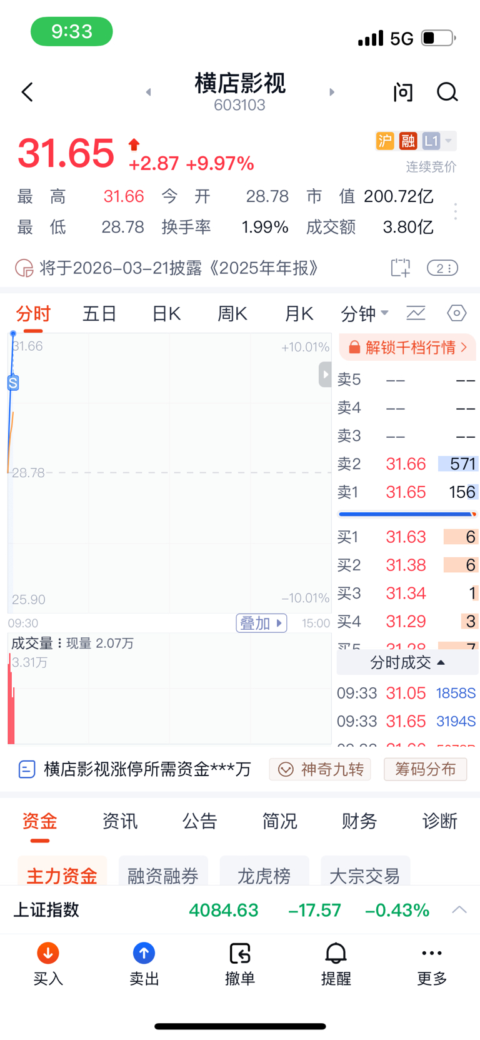Tap 卖1 price 31.65 row
Viewport: 480px width, 1040px height.
[407, 492]
